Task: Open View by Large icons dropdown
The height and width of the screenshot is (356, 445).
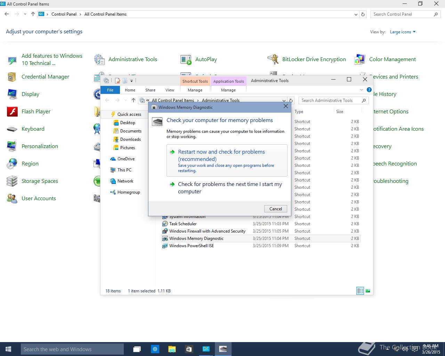Action: (x=403, y=32)
